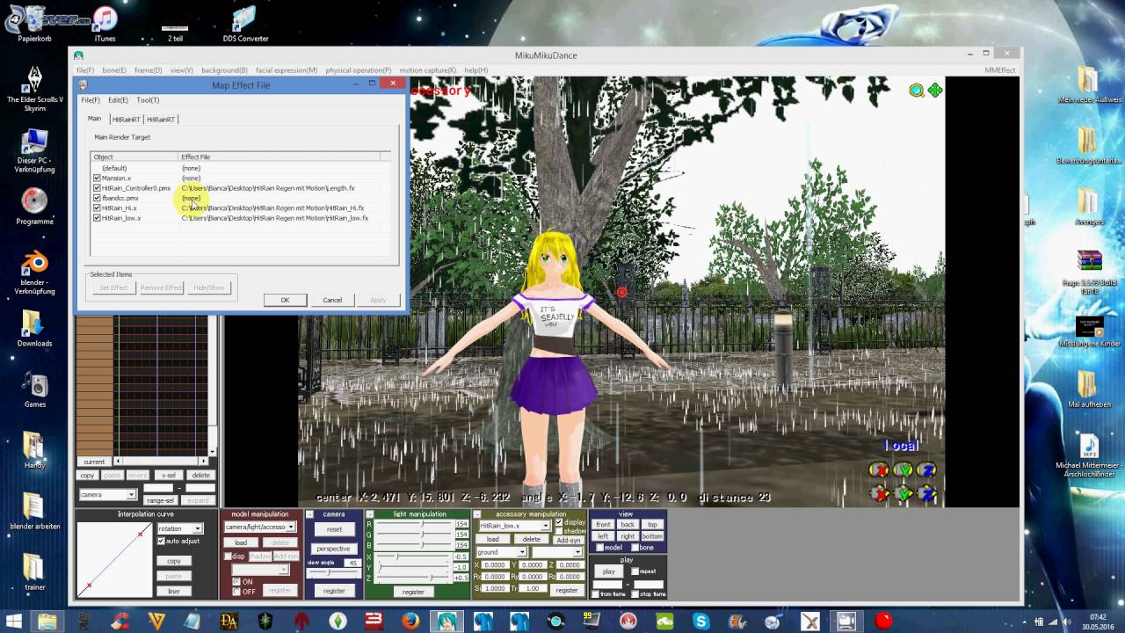Click the front view button
The height and width of the screenshot is (633, 1125).
603,524
